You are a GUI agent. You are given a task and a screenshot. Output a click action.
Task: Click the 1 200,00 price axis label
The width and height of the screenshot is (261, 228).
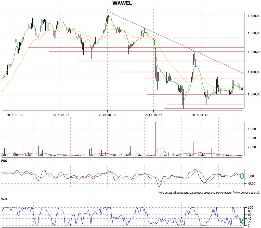[254, 52]
